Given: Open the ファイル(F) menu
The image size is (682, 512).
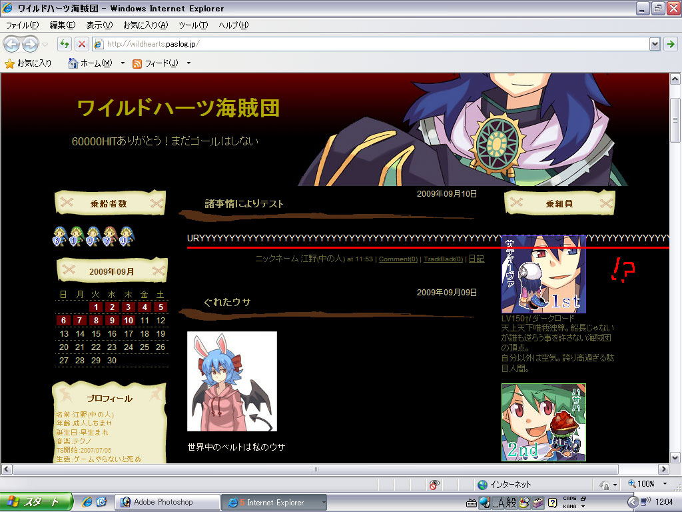Looking at the screenshot, I should (x=22, y=25).
